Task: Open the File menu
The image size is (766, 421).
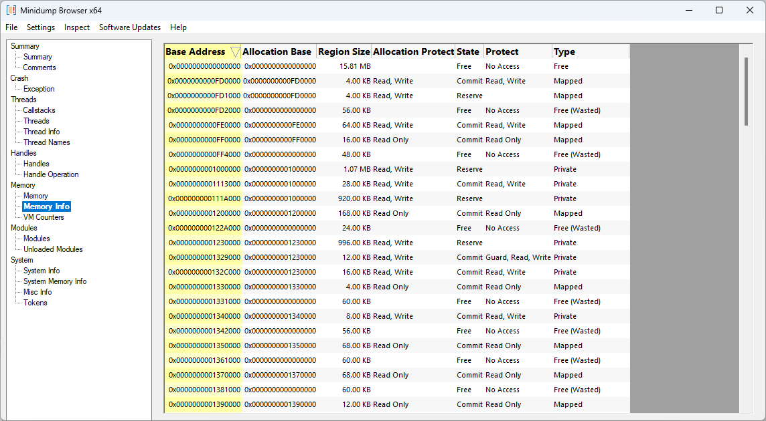Action: 11,27
